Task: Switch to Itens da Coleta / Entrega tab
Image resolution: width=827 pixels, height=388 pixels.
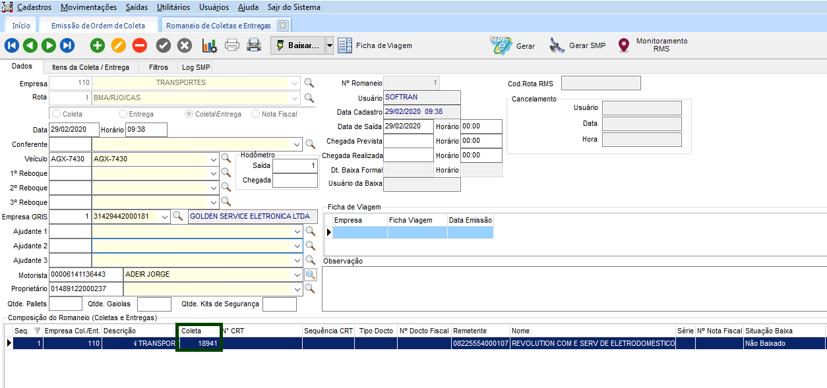Action: (x=91, y=67)
